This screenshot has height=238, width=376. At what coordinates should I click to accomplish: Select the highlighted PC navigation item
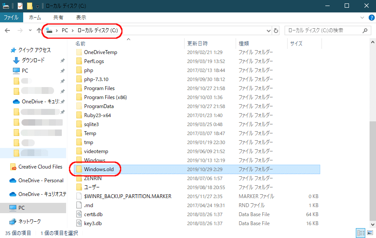33,208
